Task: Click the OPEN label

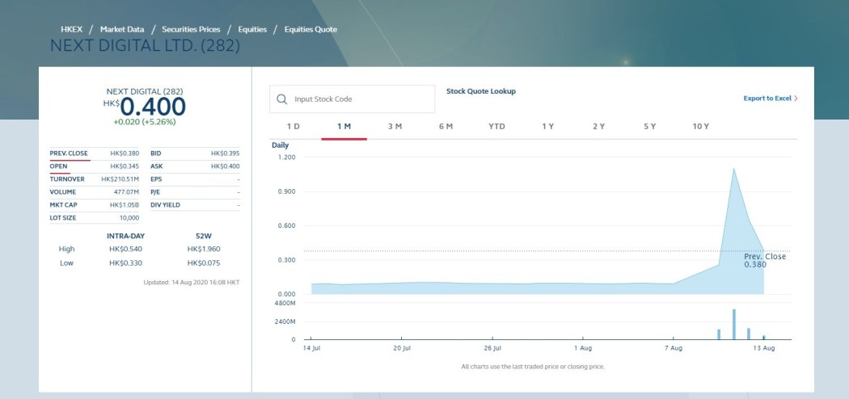Action: pyautogui.click(x=58, y=166)
